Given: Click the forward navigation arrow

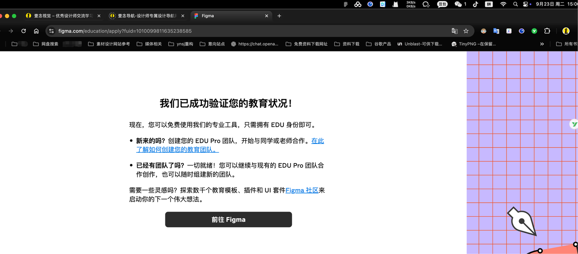Looking at the screenshot, I should point(11,31).
